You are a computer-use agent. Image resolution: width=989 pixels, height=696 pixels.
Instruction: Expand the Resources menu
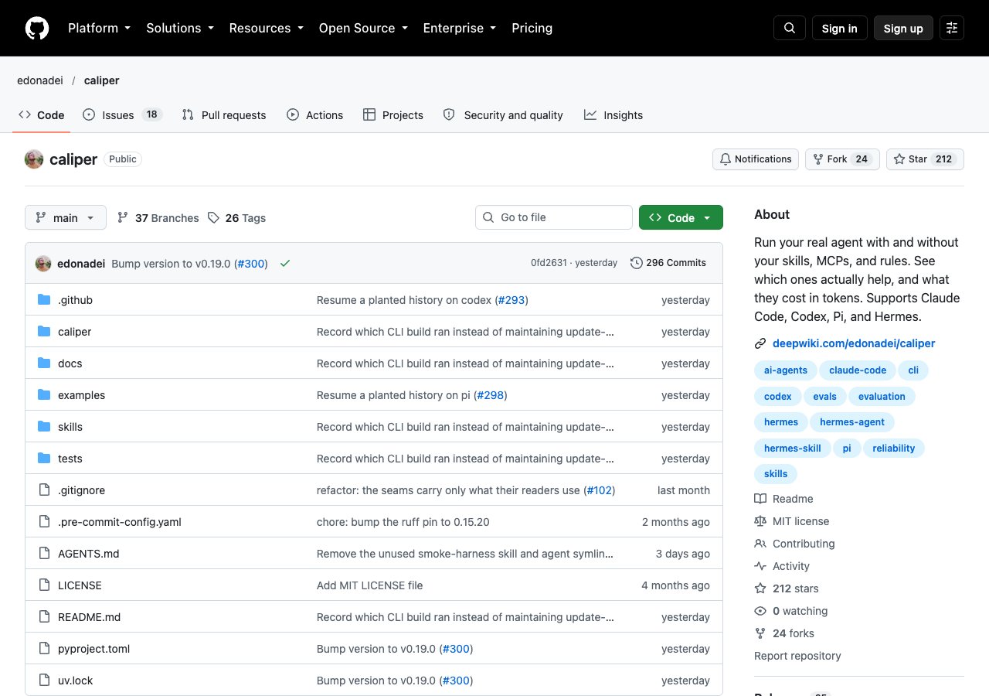coord(267,28)
